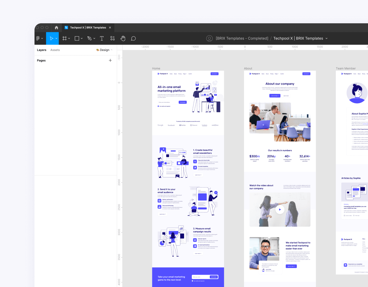368x287 pixels.
Task: Click the smiling man photo in About frame
Action: click(x=264, y=253)
